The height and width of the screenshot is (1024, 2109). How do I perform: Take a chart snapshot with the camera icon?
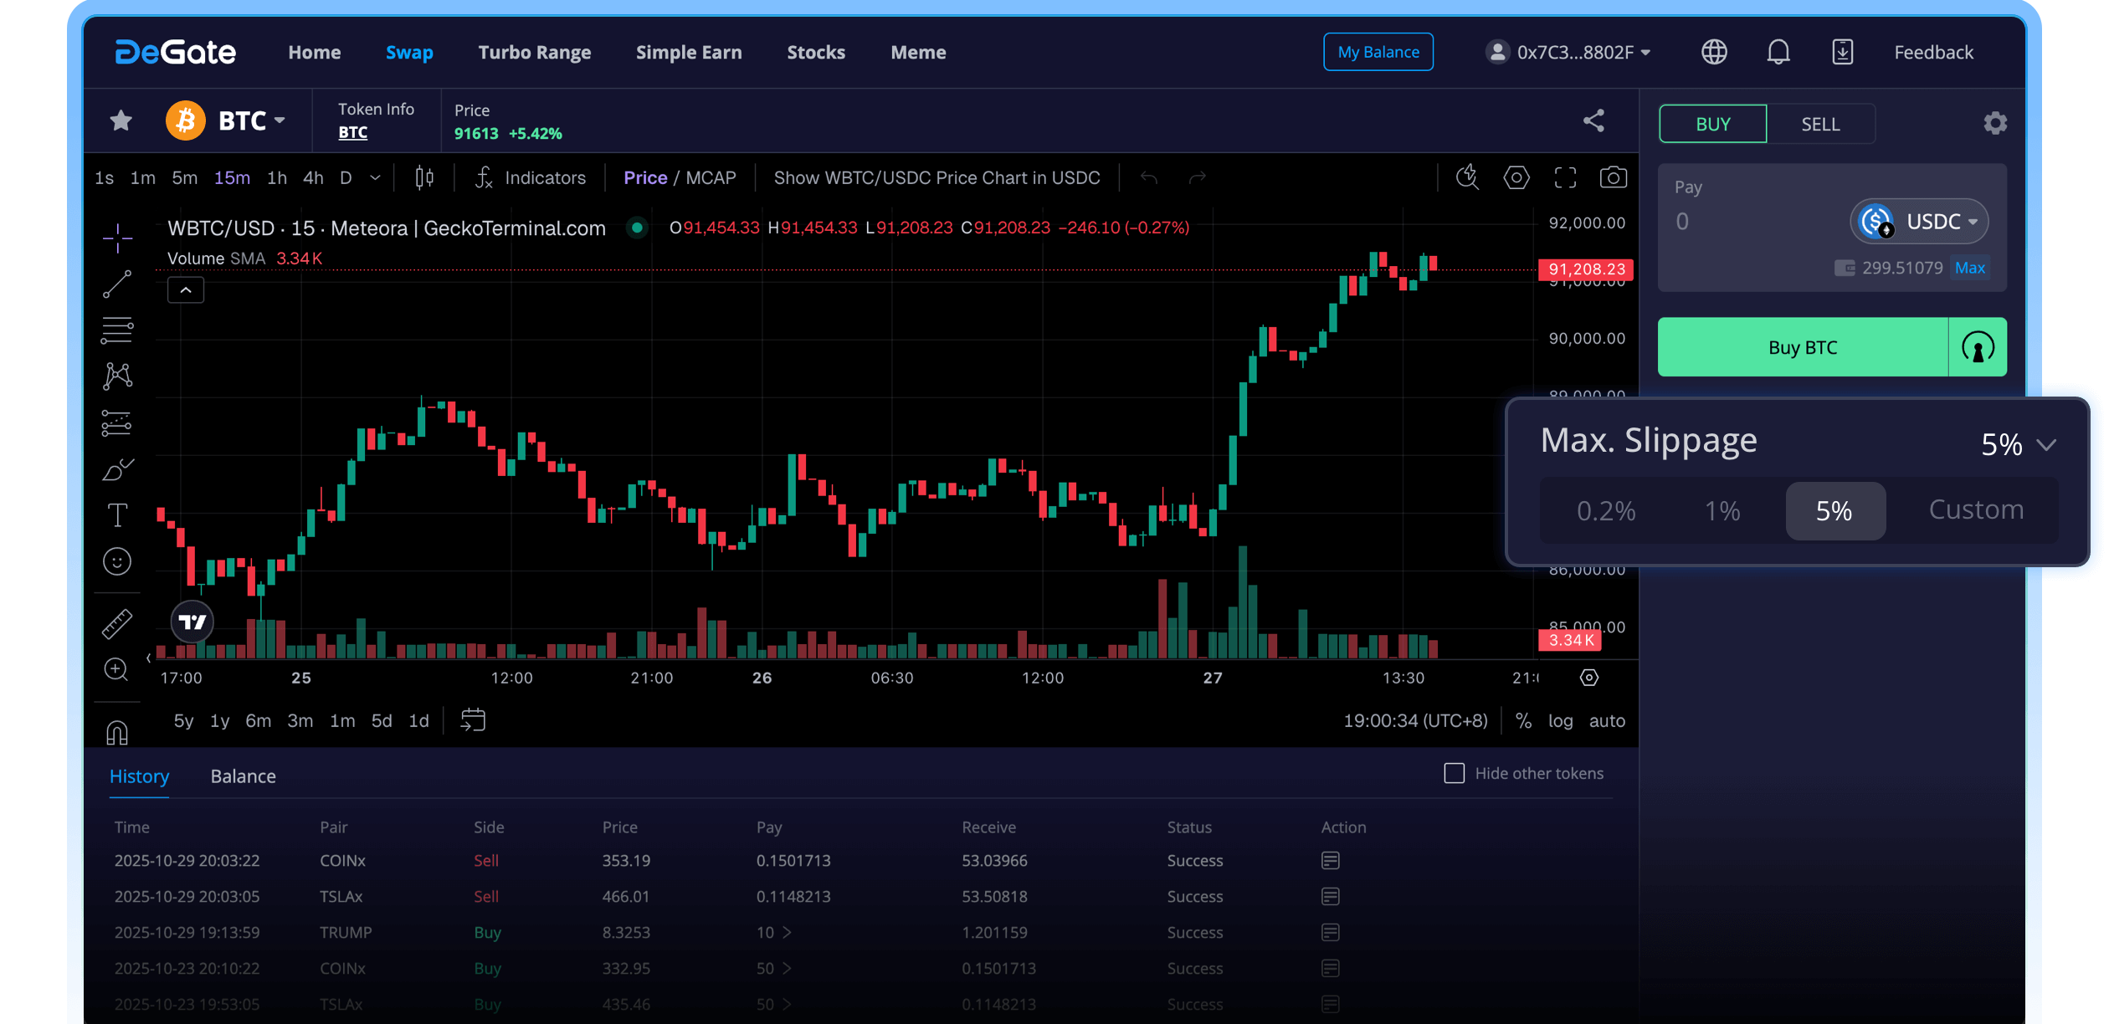[1613, 177]
